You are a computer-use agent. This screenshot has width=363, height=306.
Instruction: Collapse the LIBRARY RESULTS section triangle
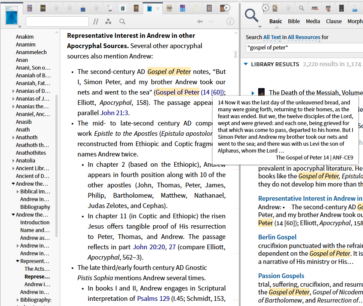[246, 64]
